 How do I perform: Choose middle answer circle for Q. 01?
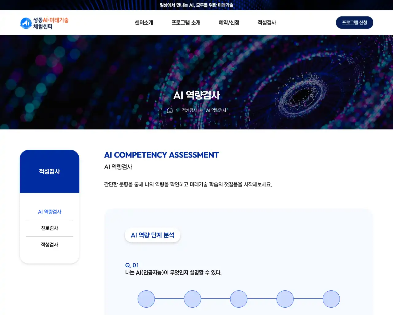[239, 299]
